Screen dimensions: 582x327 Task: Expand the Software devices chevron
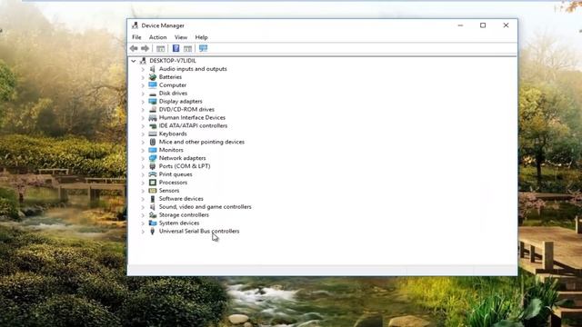[x=143, y=199]
